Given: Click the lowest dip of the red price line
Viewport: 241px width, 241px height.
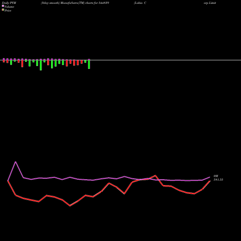Looking at the screenshot, I should click(x=70, y=206).
